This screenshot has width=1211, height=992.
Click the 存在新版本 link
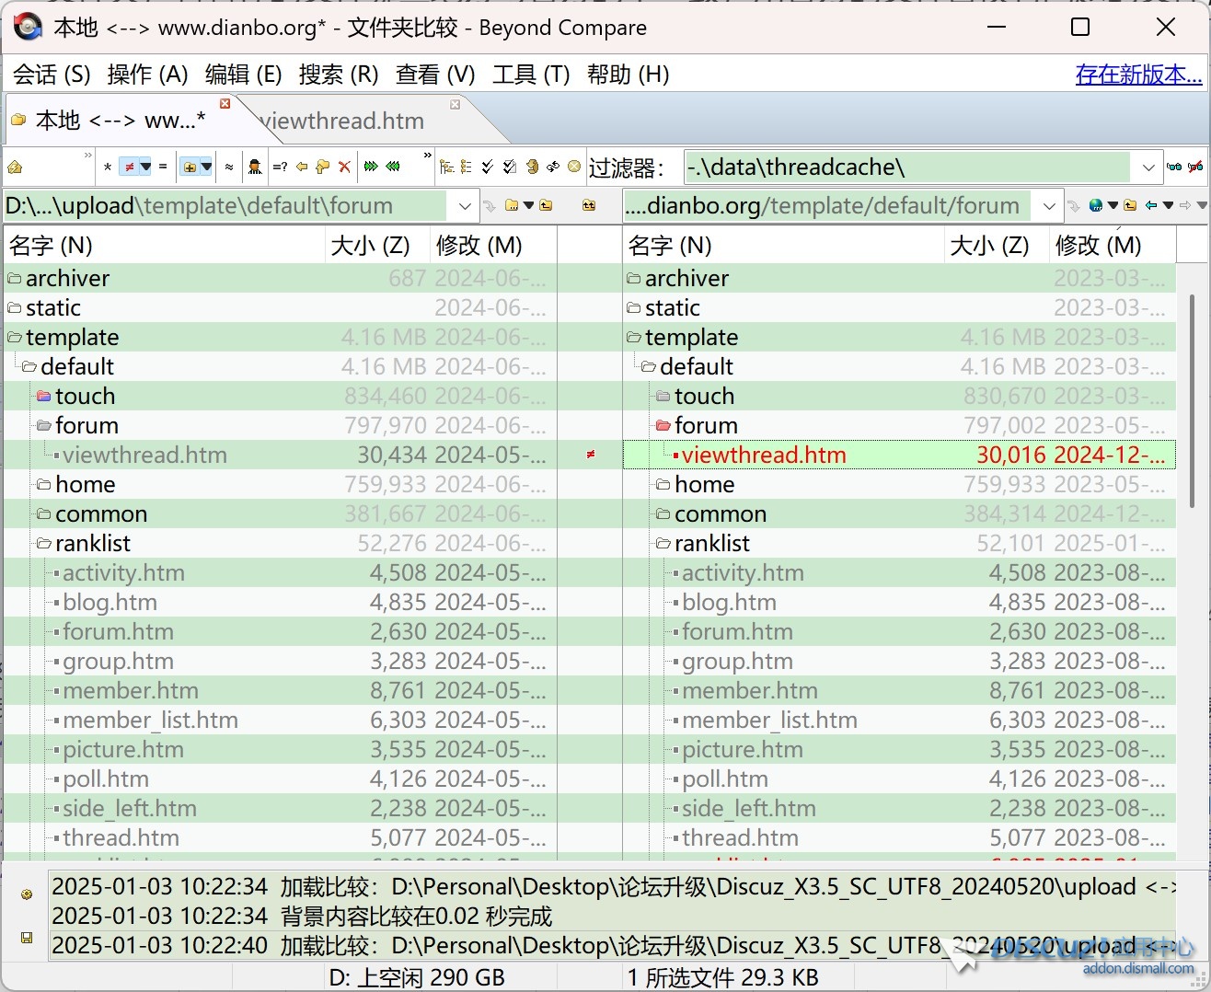click(1138, 75)
